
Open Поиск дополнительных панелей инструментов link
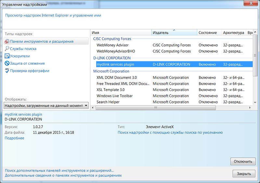59,171
